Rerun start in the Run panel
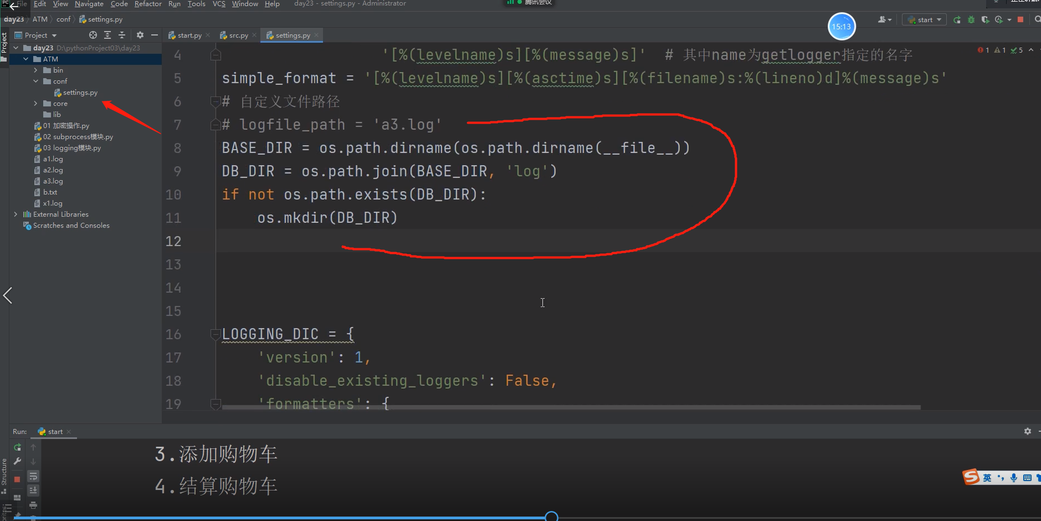The height and width of the screenshot is (521, 1041). 17,447
